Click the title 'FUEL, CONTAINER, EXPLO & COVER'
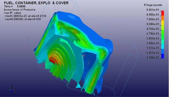The width and height of the screenshot is (169, 97). coord(36,3)
